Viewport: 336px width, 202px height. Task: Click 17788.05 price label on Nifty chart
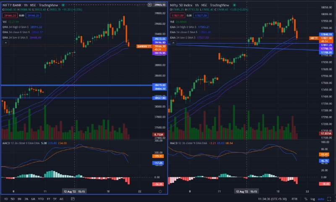326,52
